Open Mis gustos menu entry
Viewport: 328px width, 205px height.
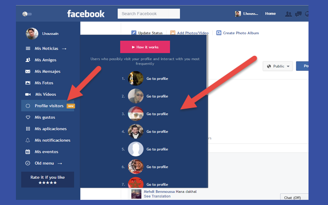(x=45, y=117)
